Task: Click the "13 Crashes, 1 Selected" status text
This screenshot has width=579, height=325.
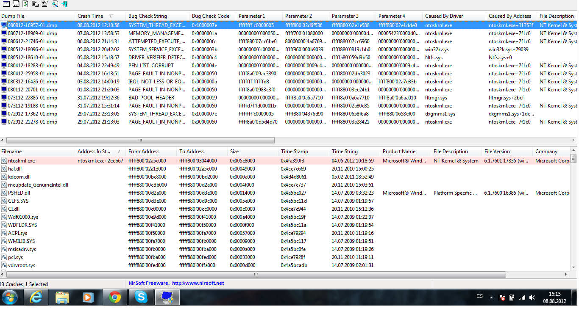Action: pyautogui.click(x=24, y=284)
